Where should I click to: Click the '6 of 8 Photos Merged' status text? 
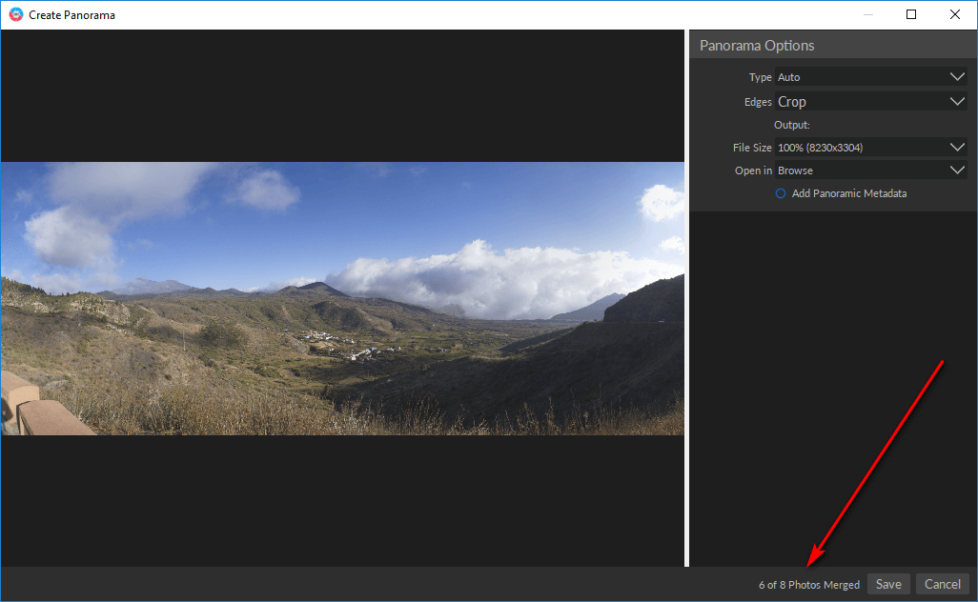coord(809,585)
